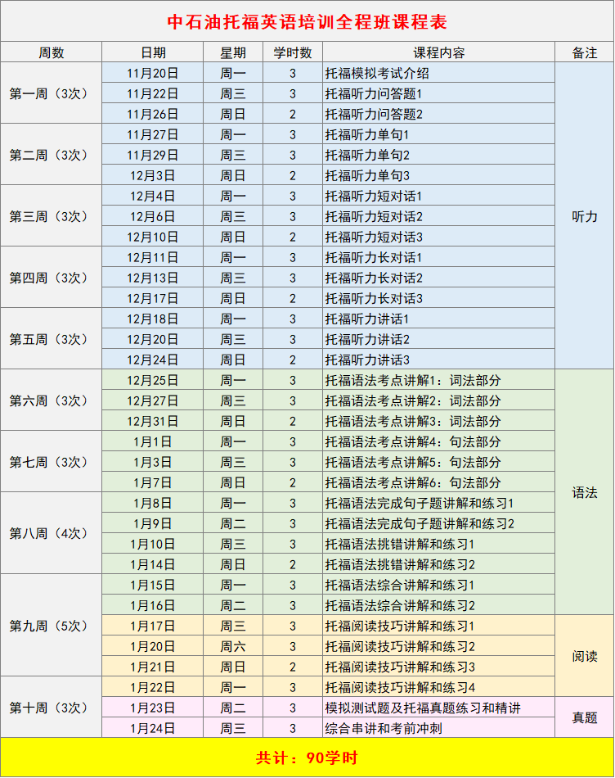Click the 共计：90学时 total row
This screenshot has height=778, width=615.
tap(307, 758)
